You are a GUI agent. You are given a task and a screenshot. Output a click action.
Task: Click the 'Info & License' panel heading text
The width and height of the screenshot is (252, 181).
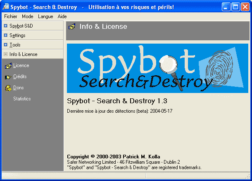103,26
